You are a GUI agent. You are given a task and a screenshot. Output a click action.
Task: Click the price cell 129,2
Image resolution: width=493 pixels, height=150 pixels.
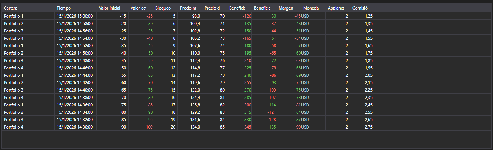pyautogui.click(x=190, y=112)
